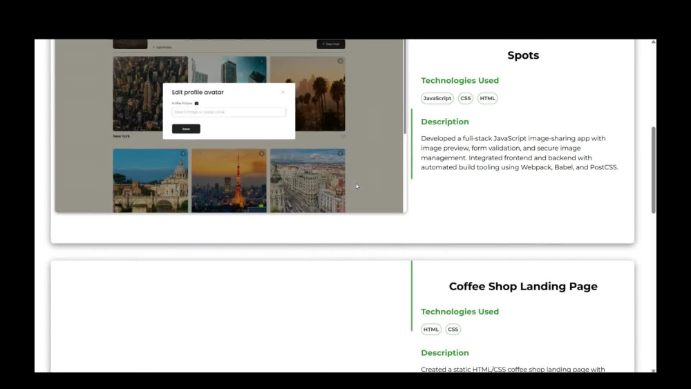
Task: Click "Technologies Used" heading under Spots
Action: [460, 81]
